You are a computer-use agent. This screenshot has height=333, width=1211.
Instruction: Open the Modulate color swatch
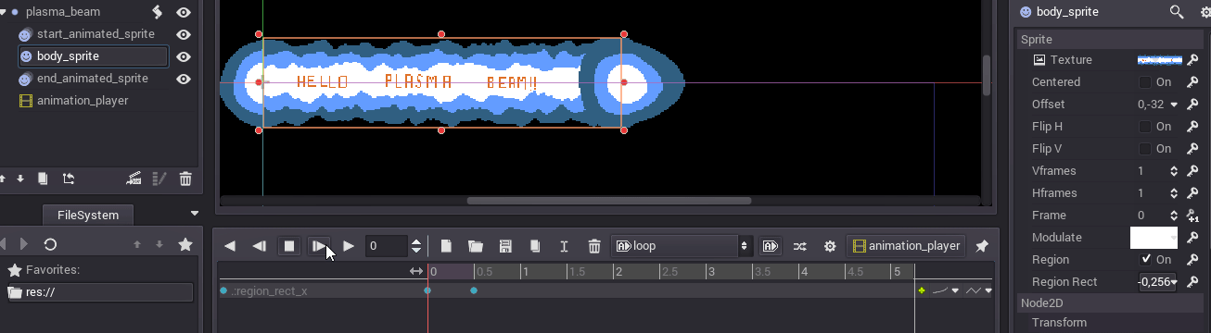click(1154, 238)
